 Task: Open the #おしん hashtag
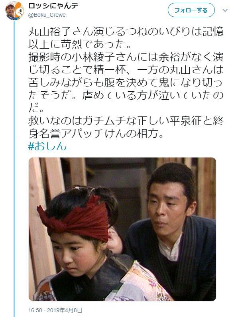pos(47,146)
